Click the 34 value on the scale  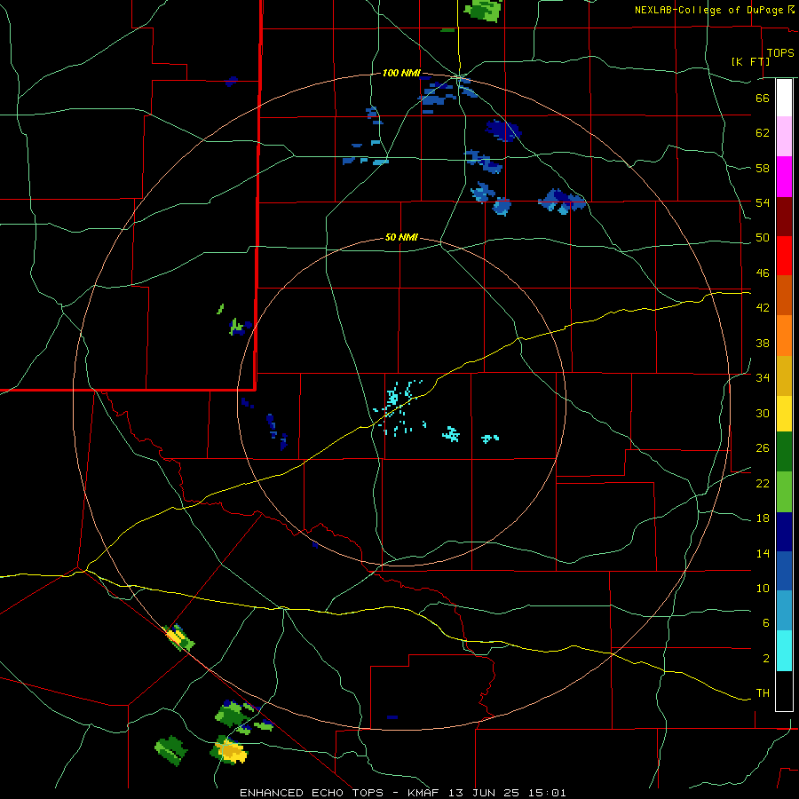pyautogui.click(x=763, y=378)
